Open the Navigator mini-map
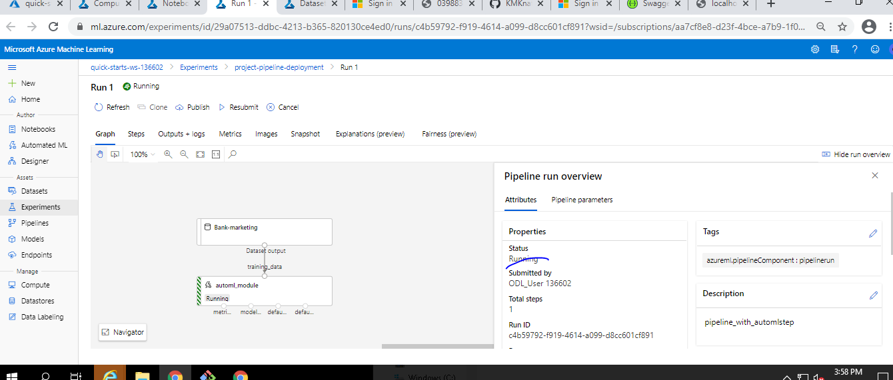893x380 pixels. point(122,332)
